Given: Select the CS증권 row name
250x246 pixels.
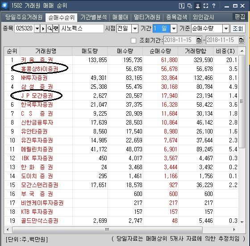Looking at the screenshot, I should pyautogui.click(x=37, y=113).
